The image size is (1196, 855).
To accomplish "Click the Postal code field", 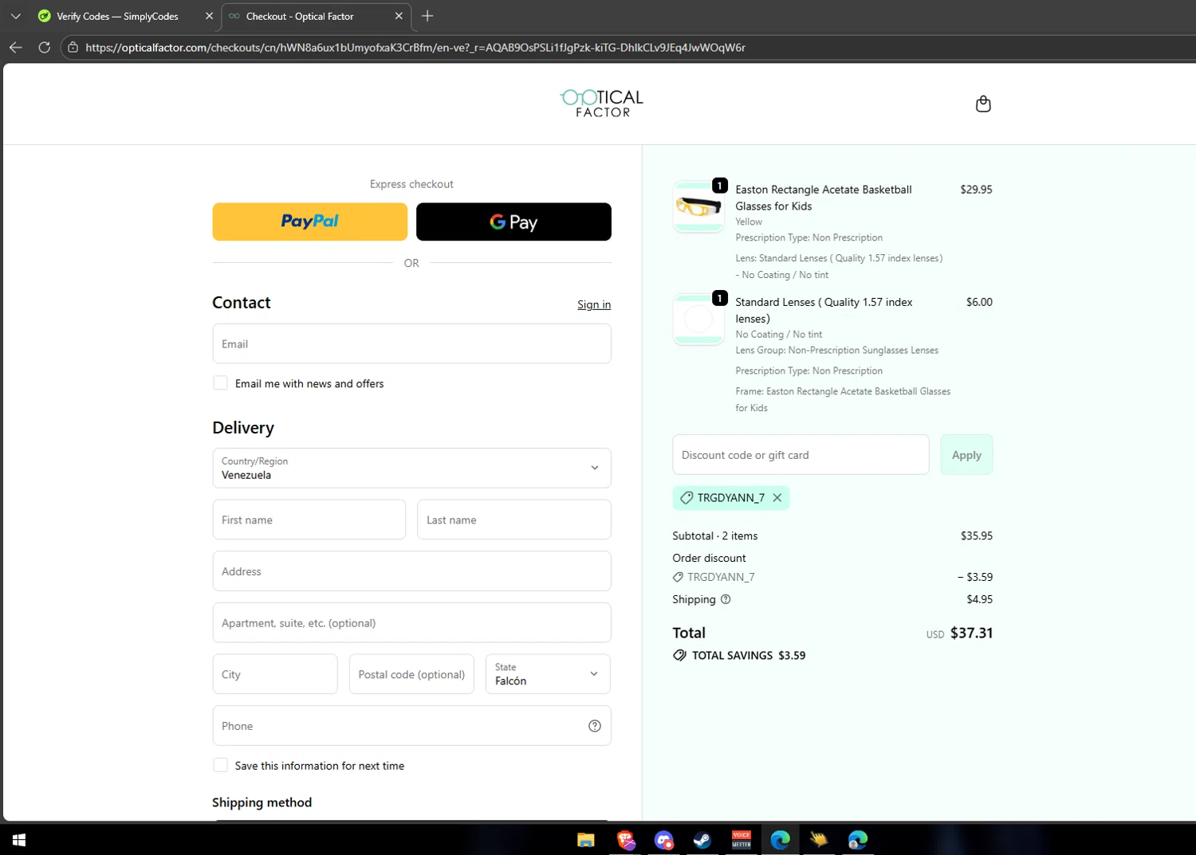I will (411, 674).
